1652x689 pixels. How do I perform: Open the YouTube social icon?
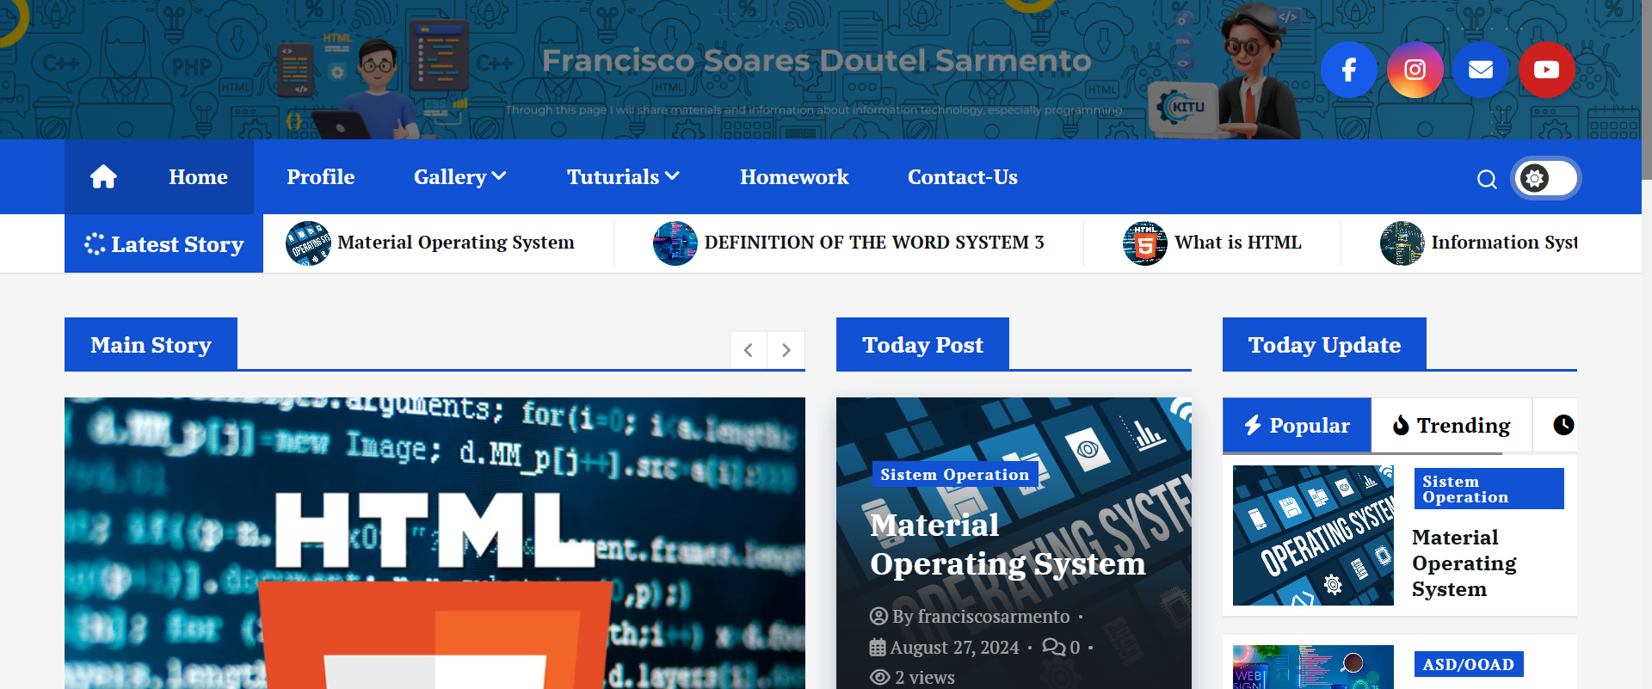click(1546, 70)
